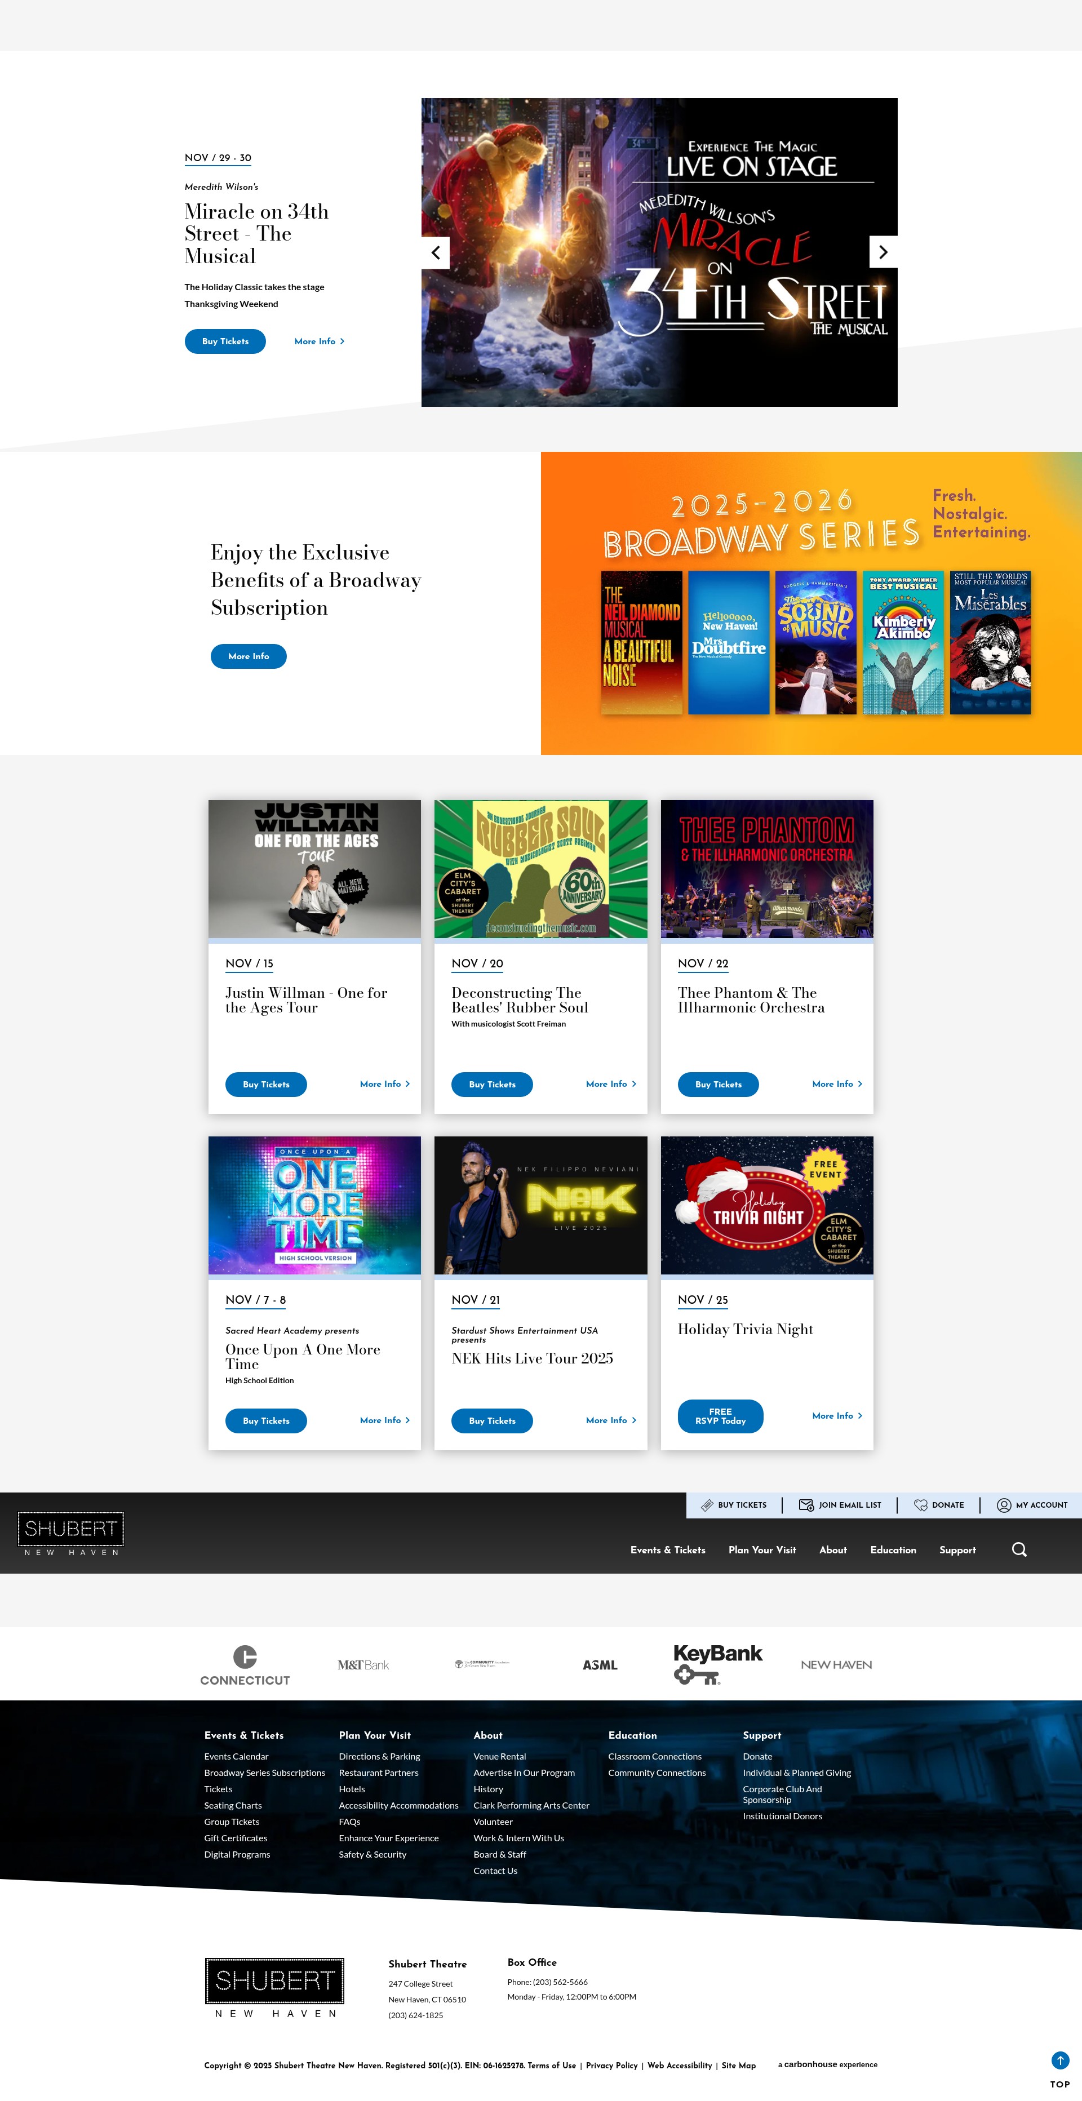Open More Info for Holiday Trivia Night
Viewport: 1082px width, 2101px height.
tap(837, 1416)
